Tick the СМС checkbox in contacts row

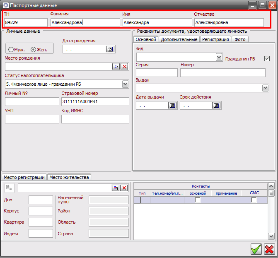tap(254, 200)
